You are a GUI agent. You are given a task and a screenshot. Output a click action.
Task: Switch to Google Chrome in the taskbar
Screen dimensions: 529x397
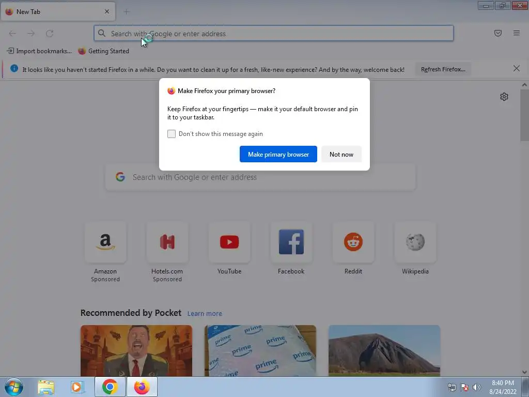pos(110,387)
